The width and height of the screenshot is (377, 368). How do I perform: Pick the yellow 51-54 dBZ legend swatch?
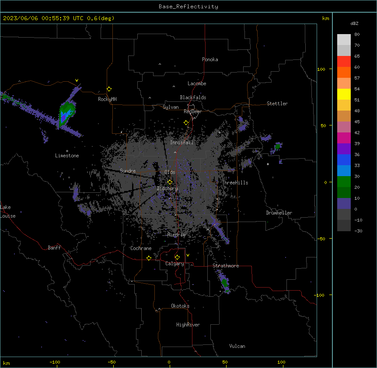click(x=344, y=94)
